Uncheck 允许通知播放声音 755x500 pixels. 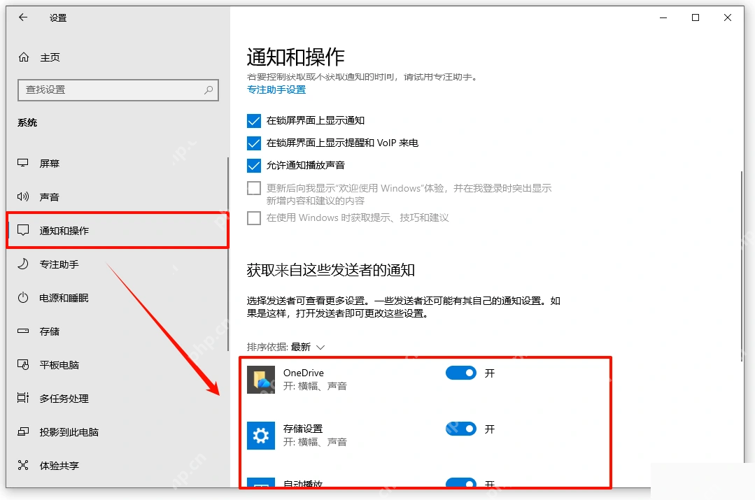[254, 165]
